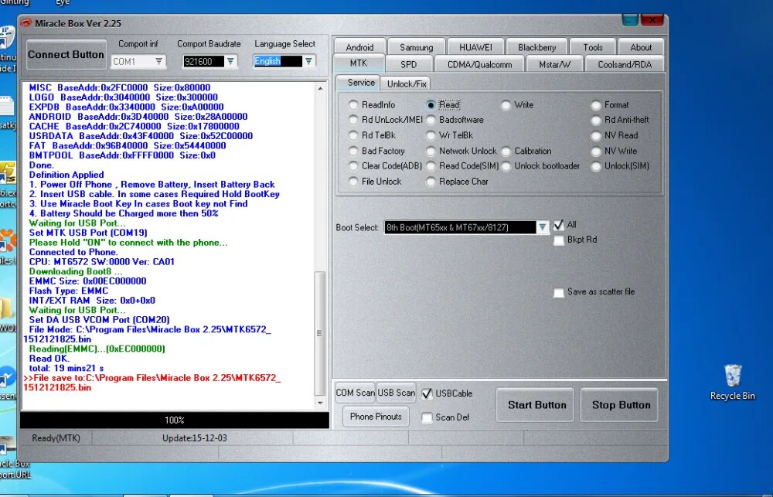
Task: Click 'CPU: MT6572 SW:0000 Ver: CA01' line
Action: pos(101,262)
